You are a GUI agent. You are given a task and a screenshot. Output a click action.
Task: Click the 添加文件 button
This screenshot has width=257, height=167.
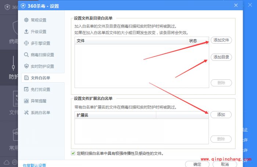pyautogui.click(x=221, y=40)
